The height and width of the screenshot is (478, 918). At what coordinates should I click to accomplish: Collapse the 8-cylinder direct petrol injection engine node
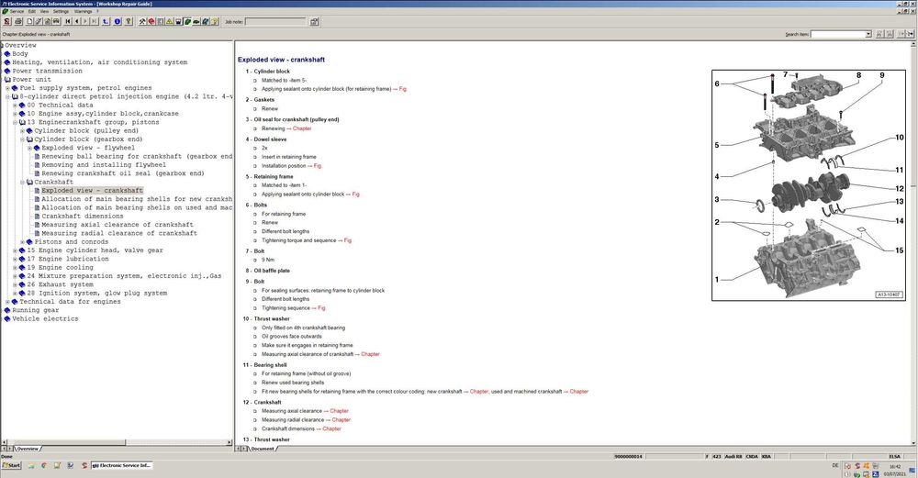pos(7,96)
